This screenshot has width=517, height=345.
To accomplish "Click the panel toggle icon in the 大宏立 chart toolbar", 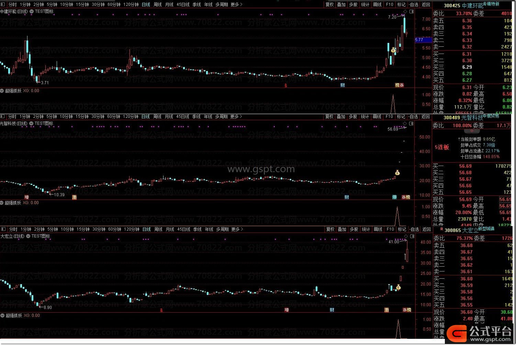I will [x=3, y=229].
